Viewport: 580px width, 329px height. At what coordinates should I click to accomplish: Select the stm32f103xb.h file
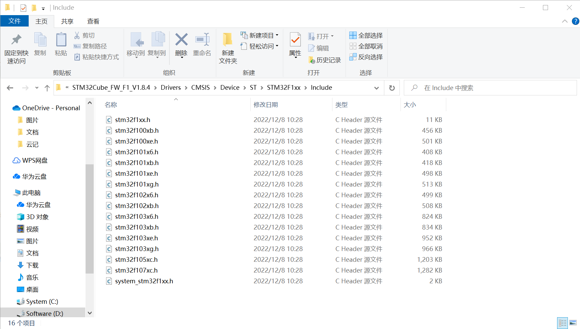pyautogui.click(x=137, y=227)
